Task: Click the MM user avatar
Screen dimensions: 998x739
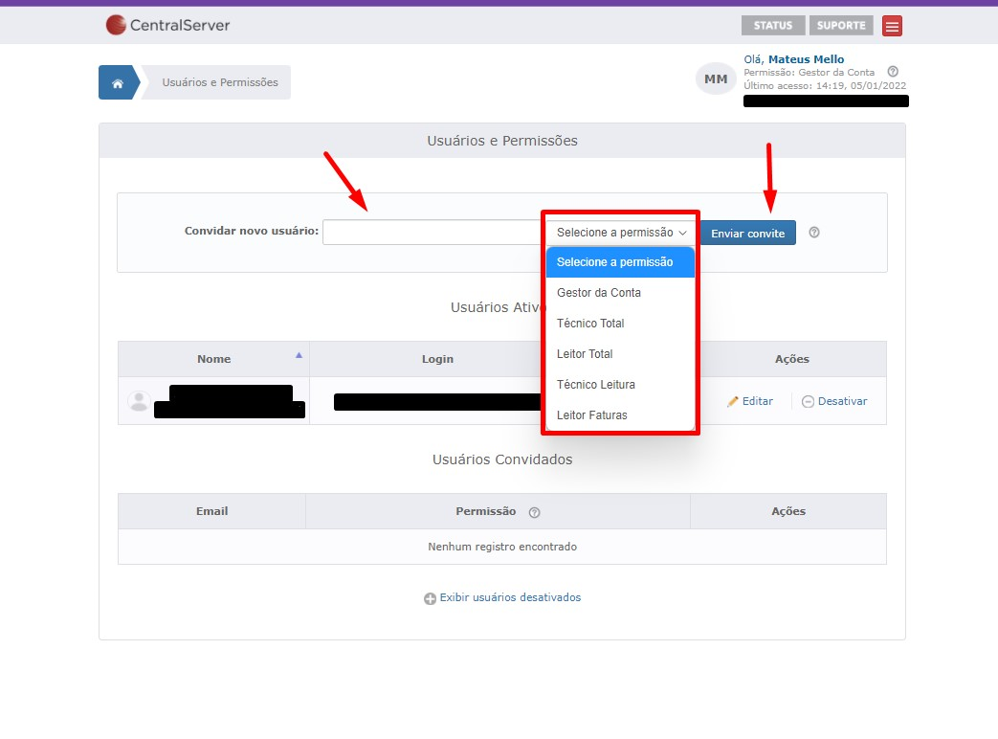Action: coord(716,79)
